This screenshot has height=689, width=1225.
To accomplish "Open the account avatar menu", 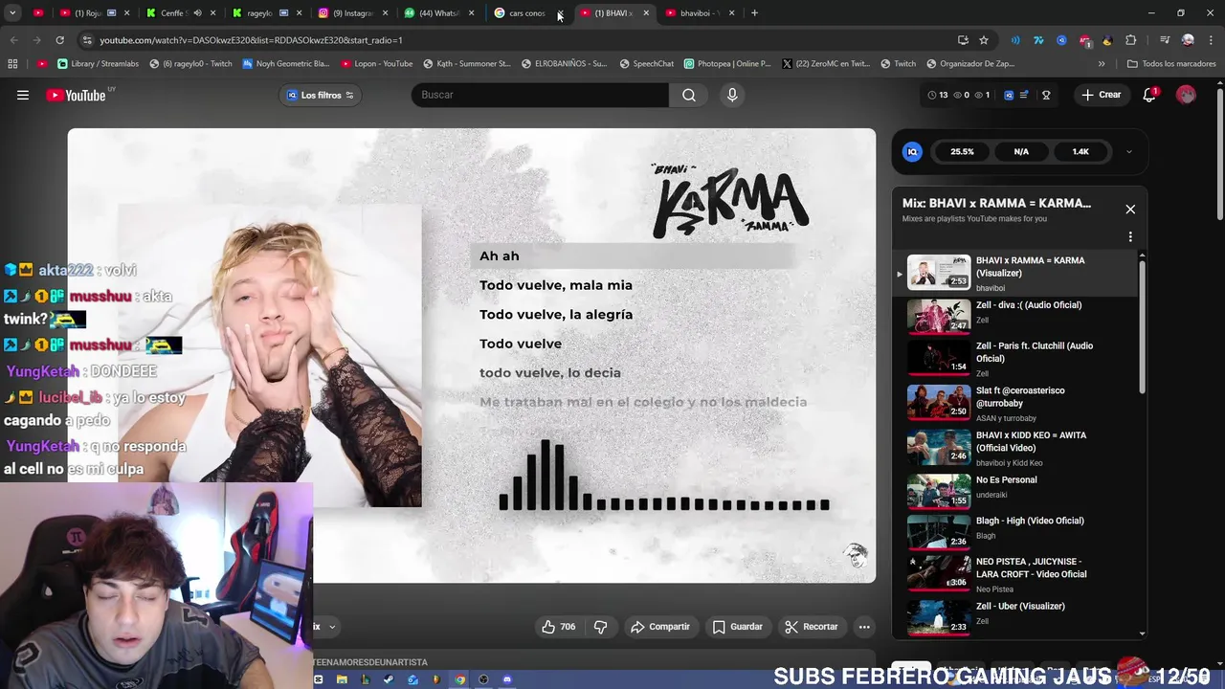I will point(1186,95).
